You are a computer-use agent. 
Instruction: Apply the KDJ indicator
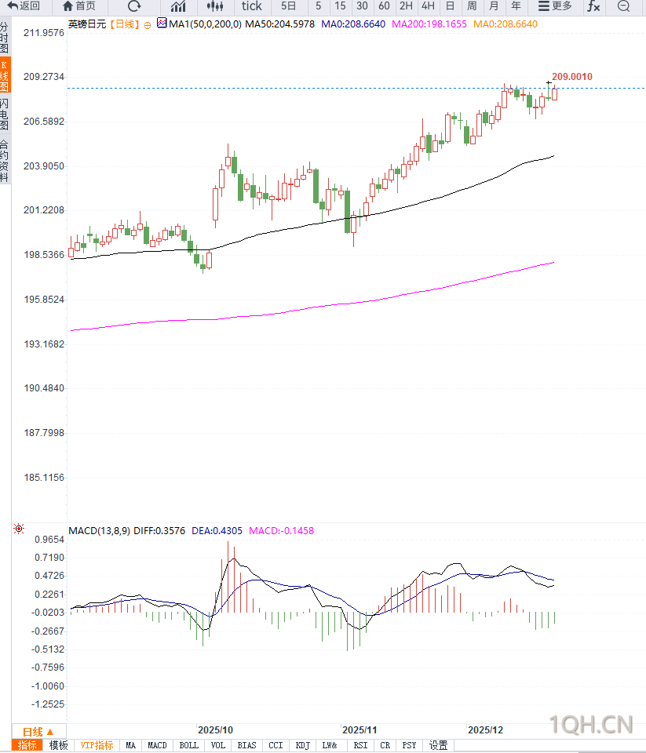(x=302, y=745)
